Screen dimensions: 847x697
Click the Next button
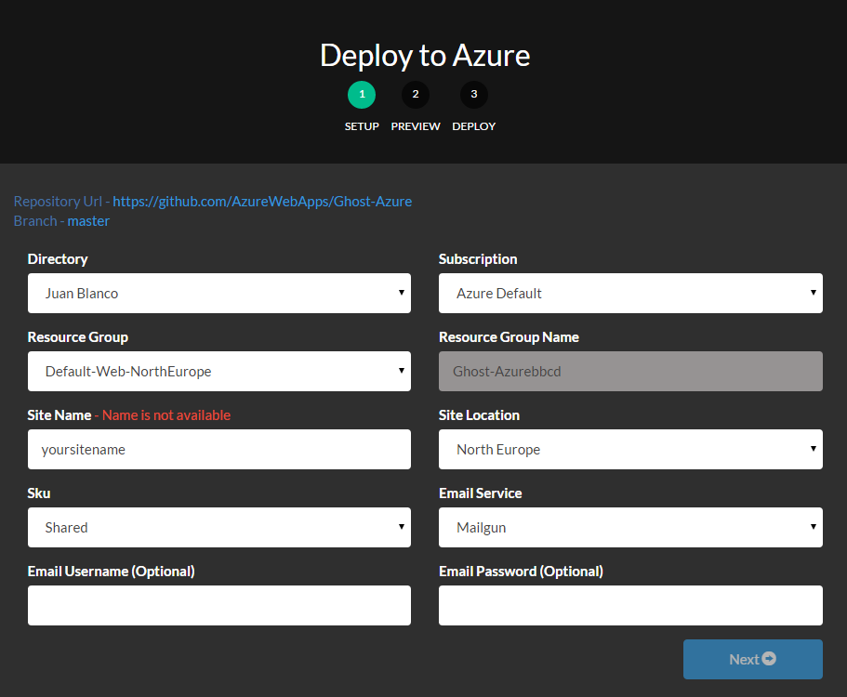pyautogui.click(x=752, y=659)
